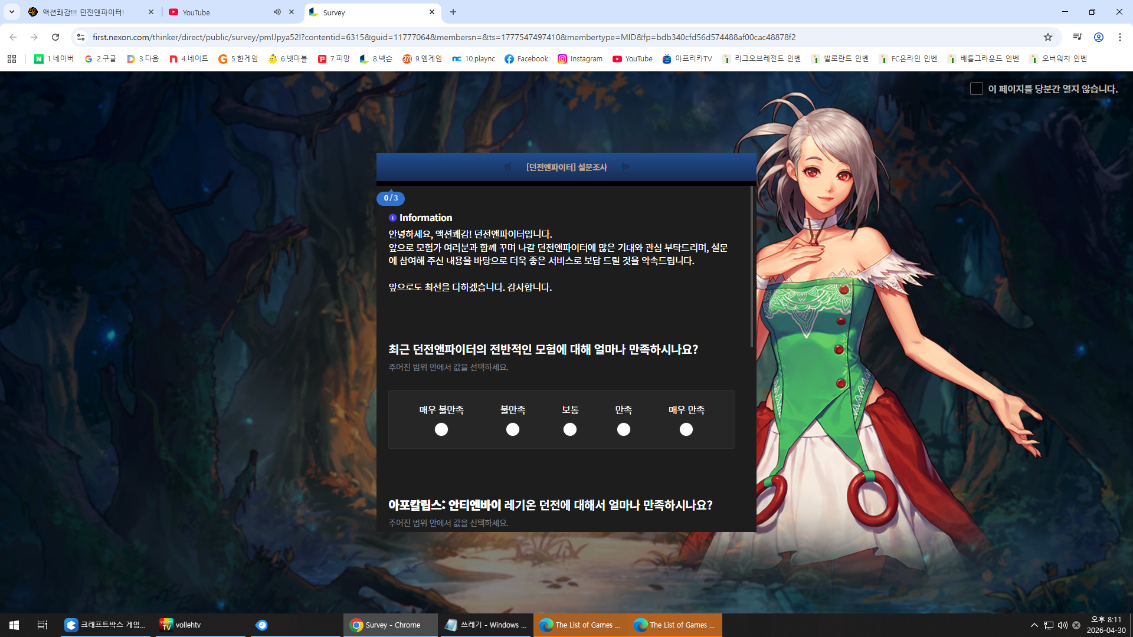Open Chrome profile icon
Viewport: 1133px width, 637px height.
(x=1098, y=37)
